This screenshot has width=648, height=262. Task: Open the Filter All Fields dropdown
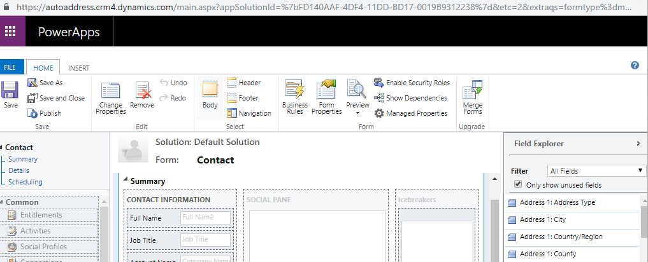[x=596, y=171]
